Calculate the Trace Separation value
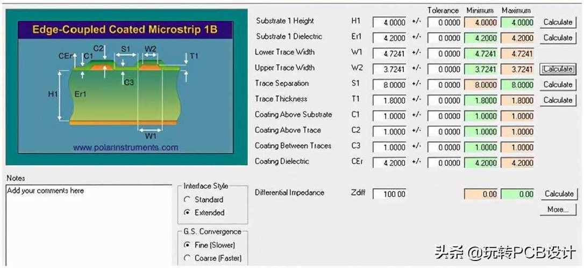 tap(558, 85)
